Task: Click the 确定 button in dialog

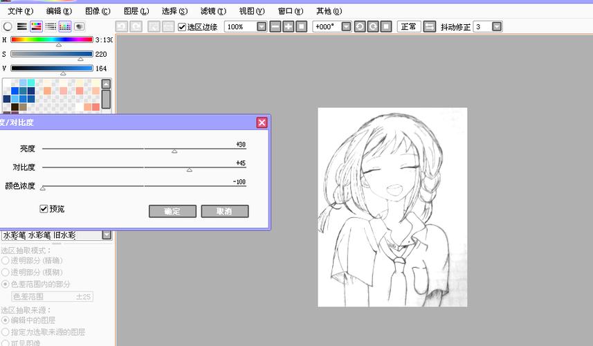Action: pos(172,211)
